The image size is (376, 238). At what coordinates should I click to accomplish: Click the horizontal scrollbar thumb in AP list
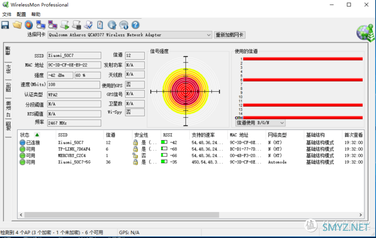click(122, 215)
